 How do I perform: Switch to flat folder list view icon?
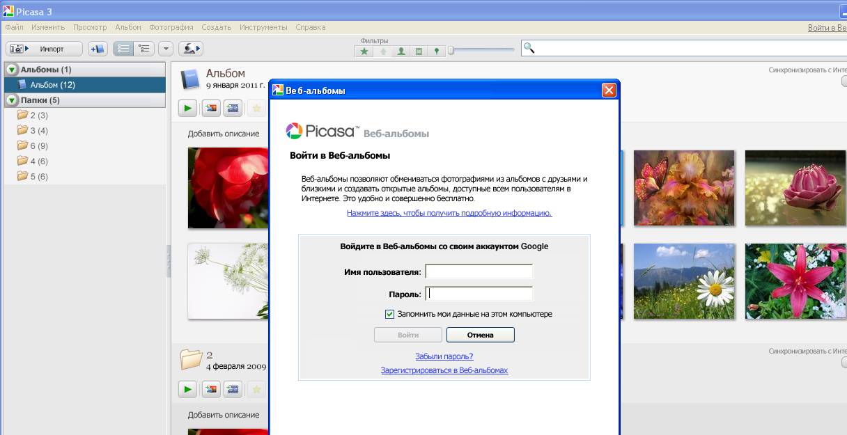pyautogui.click(x=123, y=49)
